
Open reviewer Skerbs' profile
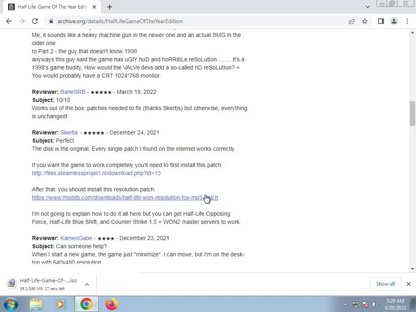coord(69,132)
